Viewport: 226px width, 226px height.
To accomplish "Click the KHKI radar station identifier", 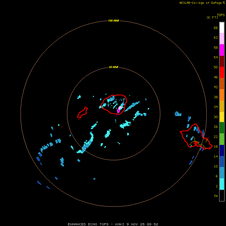I will [120, 224].
